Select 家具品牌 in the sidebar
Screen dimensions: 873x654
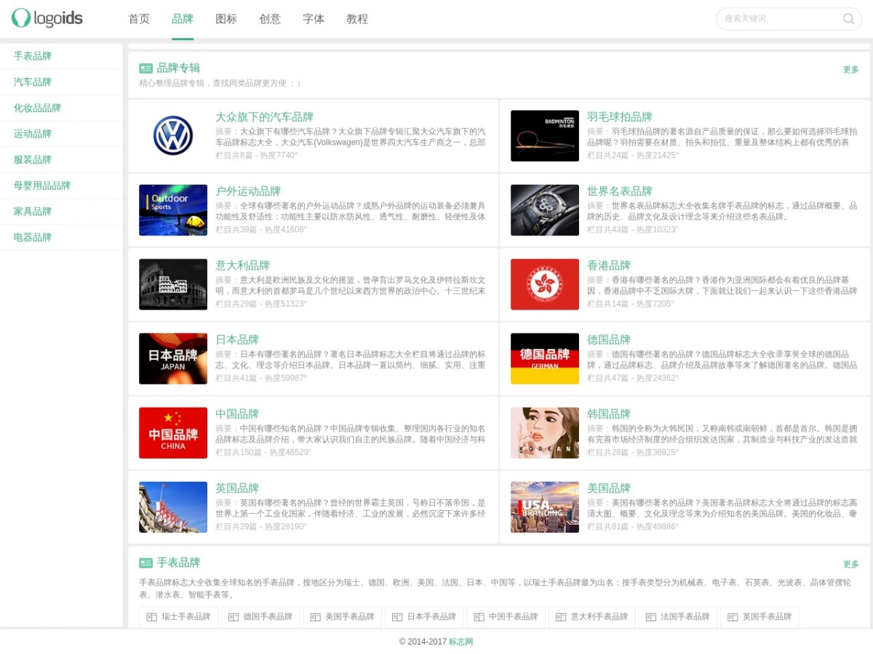coord(61,211)
